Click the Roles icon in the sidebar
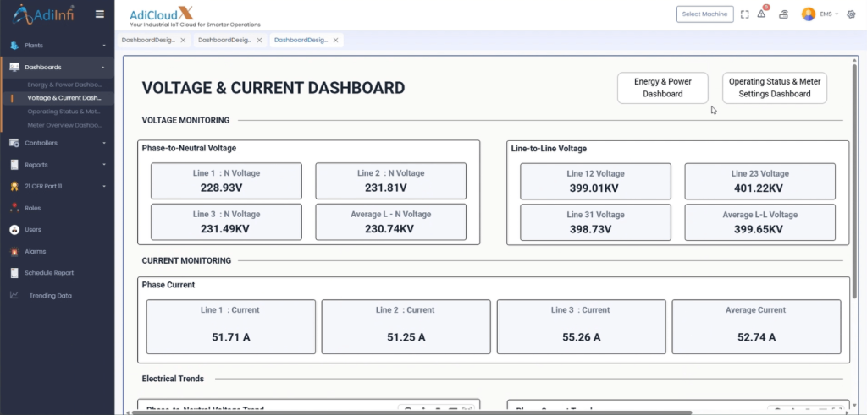This screenshot has width=867, height=415. point(14,208)
